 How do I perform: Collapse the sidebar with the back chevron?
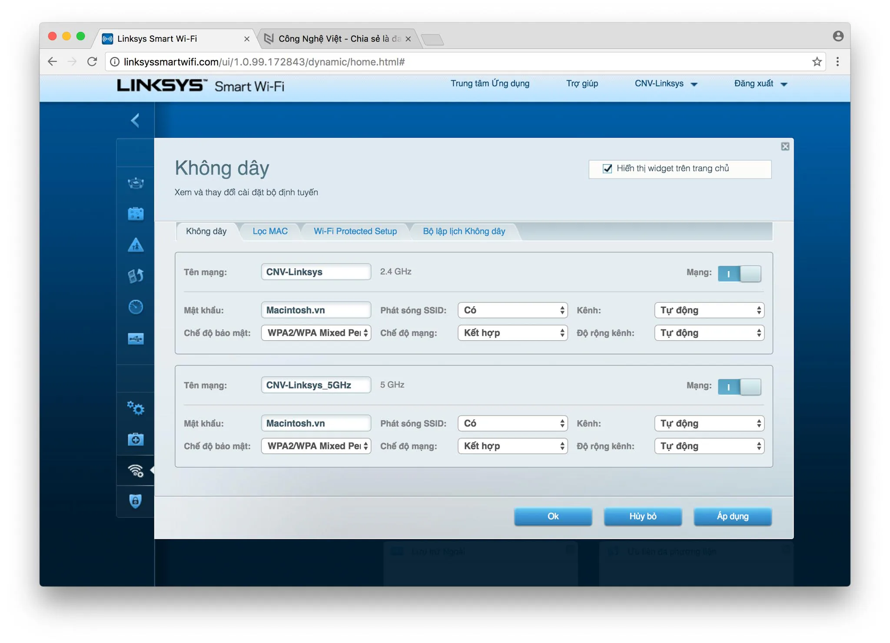point(135,120)
